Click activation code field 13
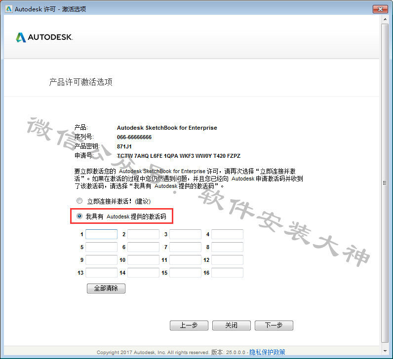The image size is (393, 359). [101, 273]
